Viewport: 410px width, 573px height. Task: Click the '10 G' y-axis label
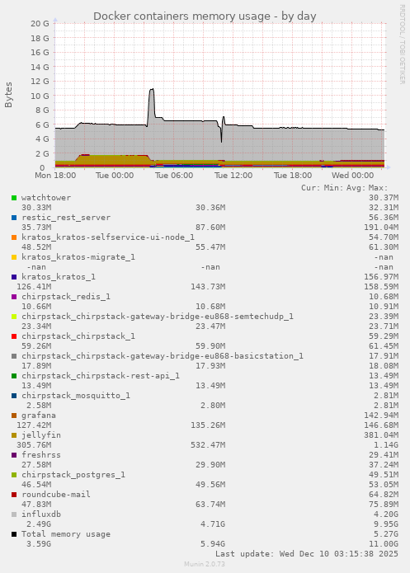pyautogui.click(x=40, y=96)
